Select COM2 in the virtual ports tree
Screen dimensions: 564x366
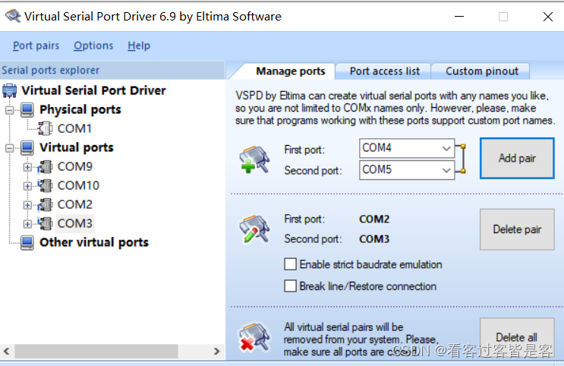click(75, 205)
